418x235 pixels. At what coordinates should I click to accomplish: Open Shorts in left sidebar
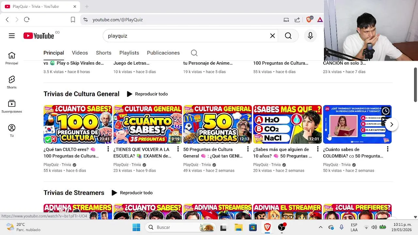click(x=12, y=83)
